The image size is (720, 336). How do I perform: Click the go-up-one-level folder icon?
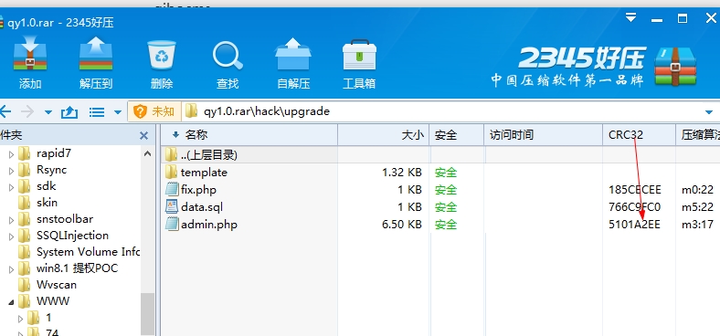(69, 111)
